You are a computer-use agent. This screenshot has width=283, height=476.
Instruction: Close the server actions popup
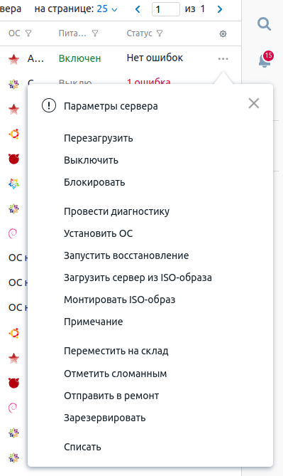254,103
